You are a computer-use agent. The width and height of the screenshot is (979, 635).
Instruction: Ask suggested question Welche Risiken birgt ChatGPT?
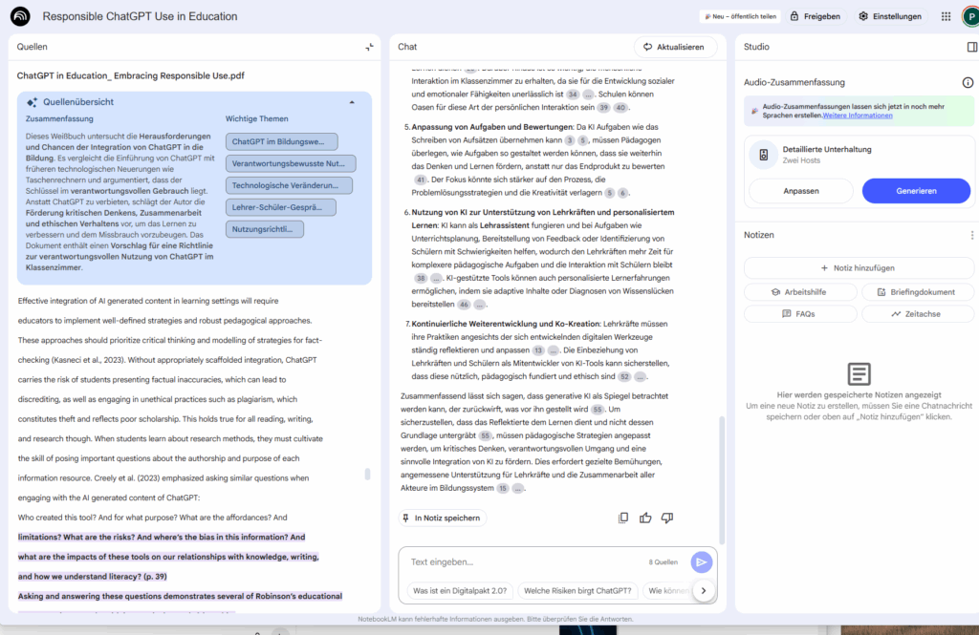[x=577, y=591]
